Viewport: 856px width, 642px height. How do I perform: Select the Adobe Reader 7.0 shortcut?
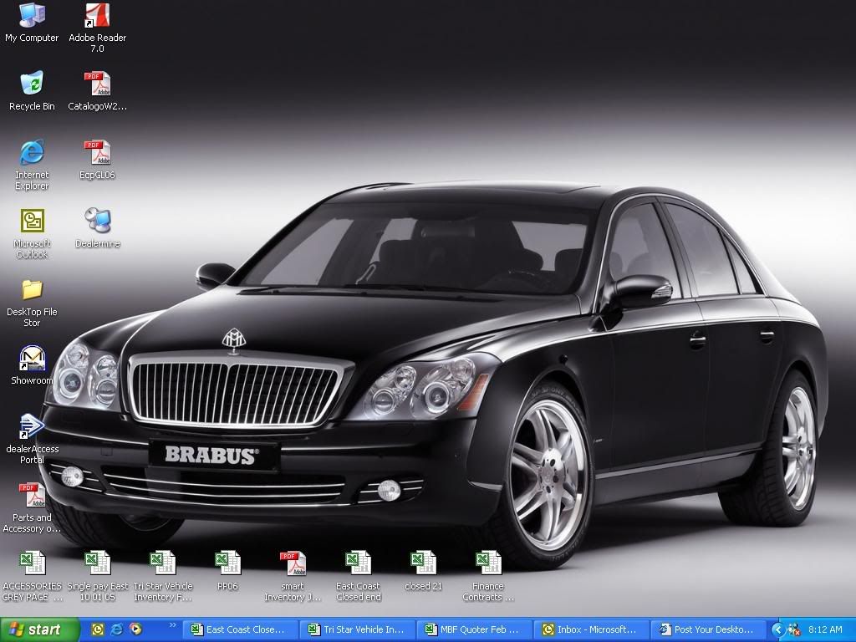point(97,16)
